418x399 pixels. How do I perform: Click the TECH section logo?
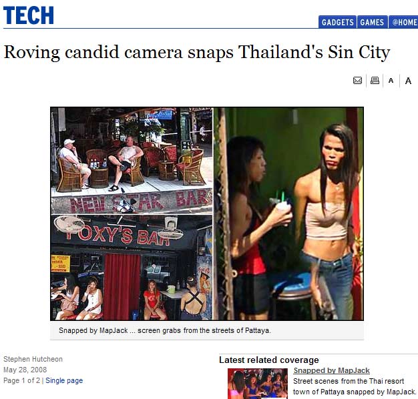tap(29, 15)
